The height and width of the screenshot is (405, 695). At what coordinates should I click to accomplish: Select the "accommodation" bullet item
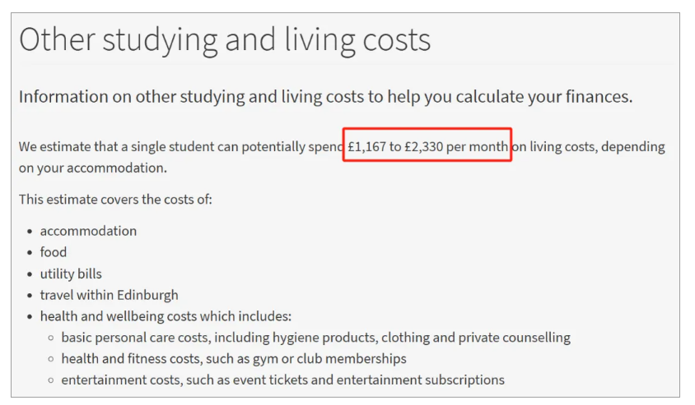tap(88, 231)
